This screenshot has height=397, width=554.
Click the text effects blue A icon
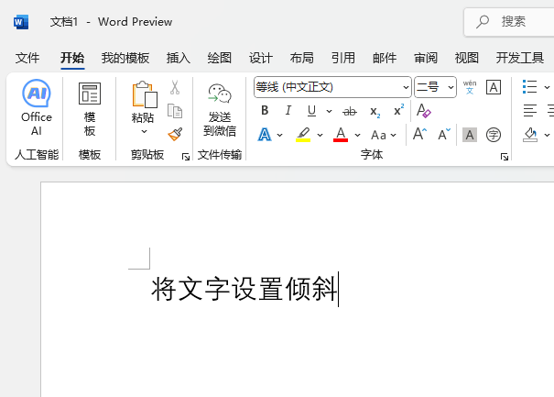[265, 135]
